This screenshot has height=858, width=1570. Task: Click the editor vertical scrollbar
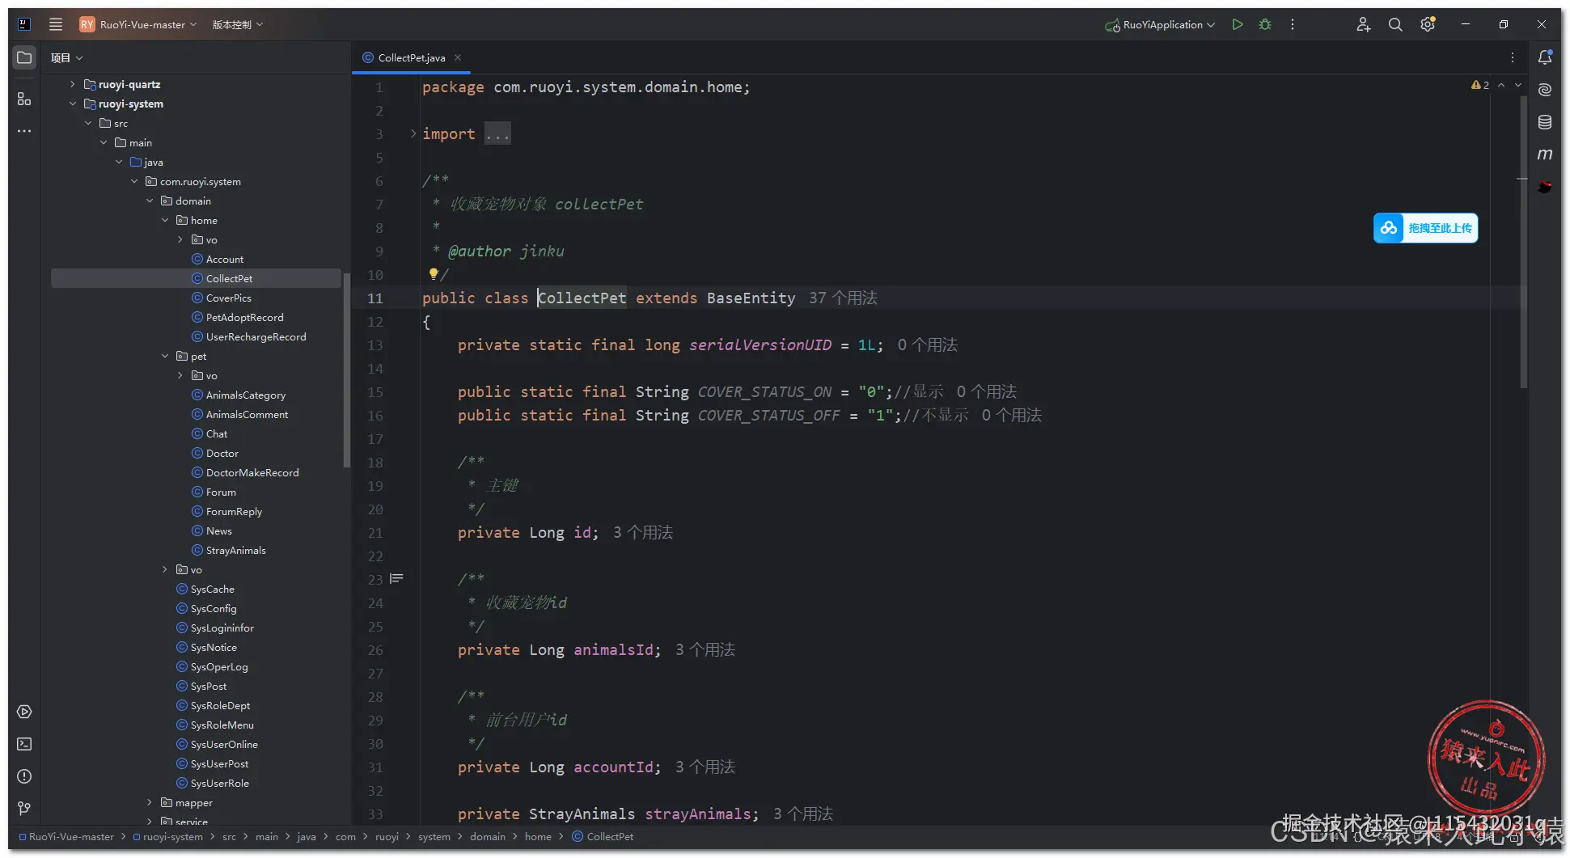point(1523,243)
